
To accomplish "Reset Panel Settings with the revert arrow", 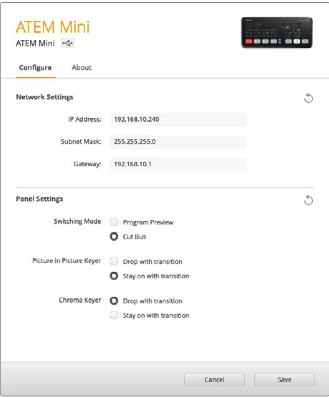I will tap(309, 200).
